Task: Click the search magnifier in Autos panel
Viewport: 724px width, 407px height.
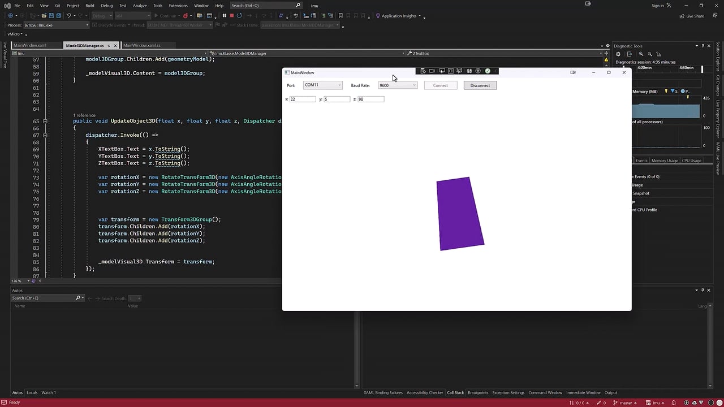Action: tap(78, 298)
